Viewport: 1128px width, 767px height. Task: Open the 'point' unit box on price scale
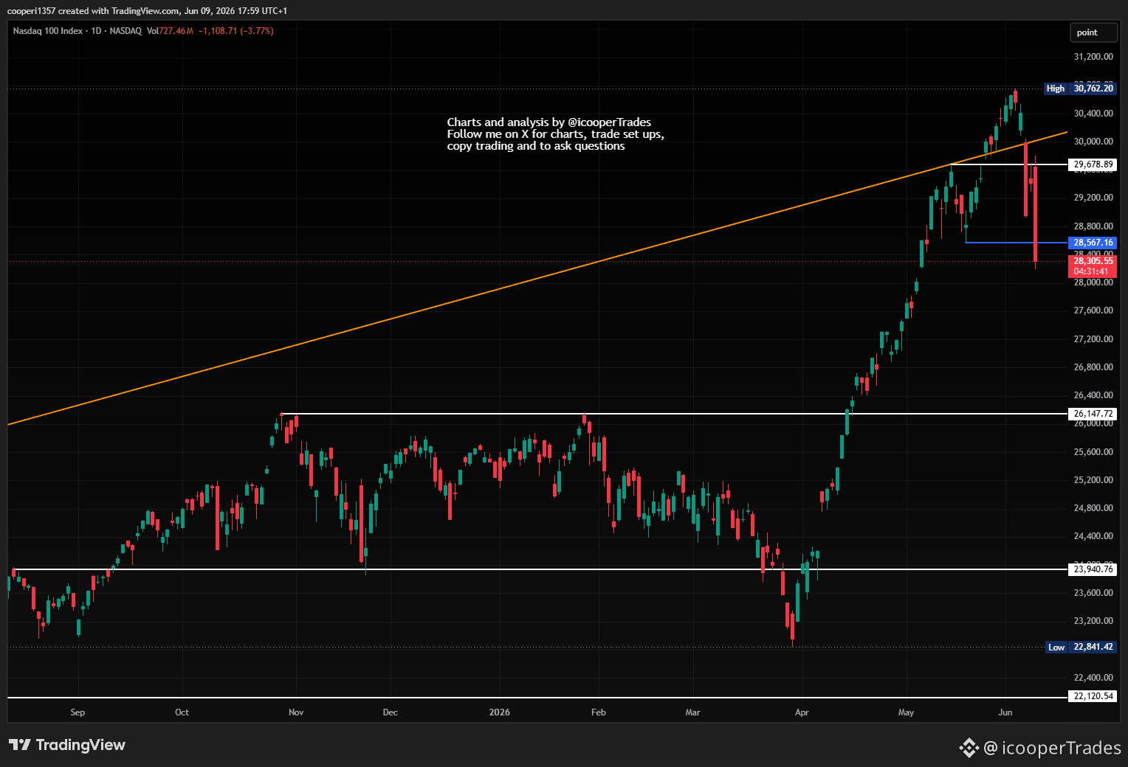click(1093, 32)
